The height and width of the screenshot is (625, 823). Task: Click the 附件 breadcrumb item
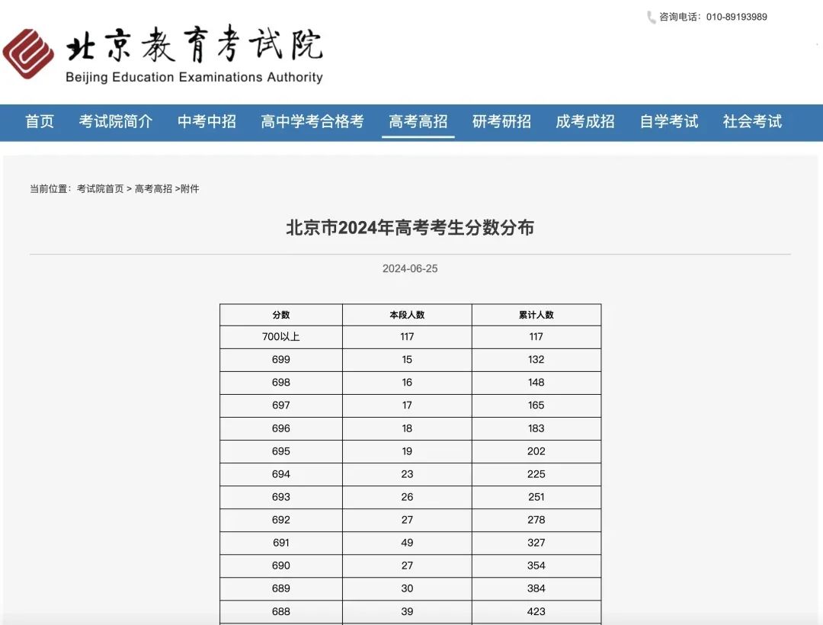coord(190,188)
